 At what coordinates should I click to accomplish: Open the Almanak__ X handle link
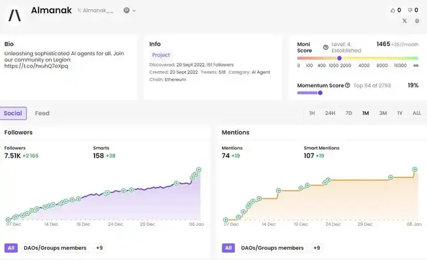coord(95,11)
